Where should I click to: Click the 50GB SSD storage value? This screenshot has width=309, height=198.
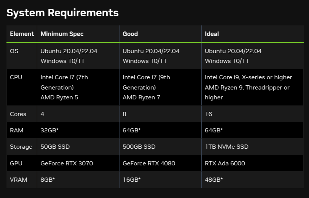(x=55, y=147)
